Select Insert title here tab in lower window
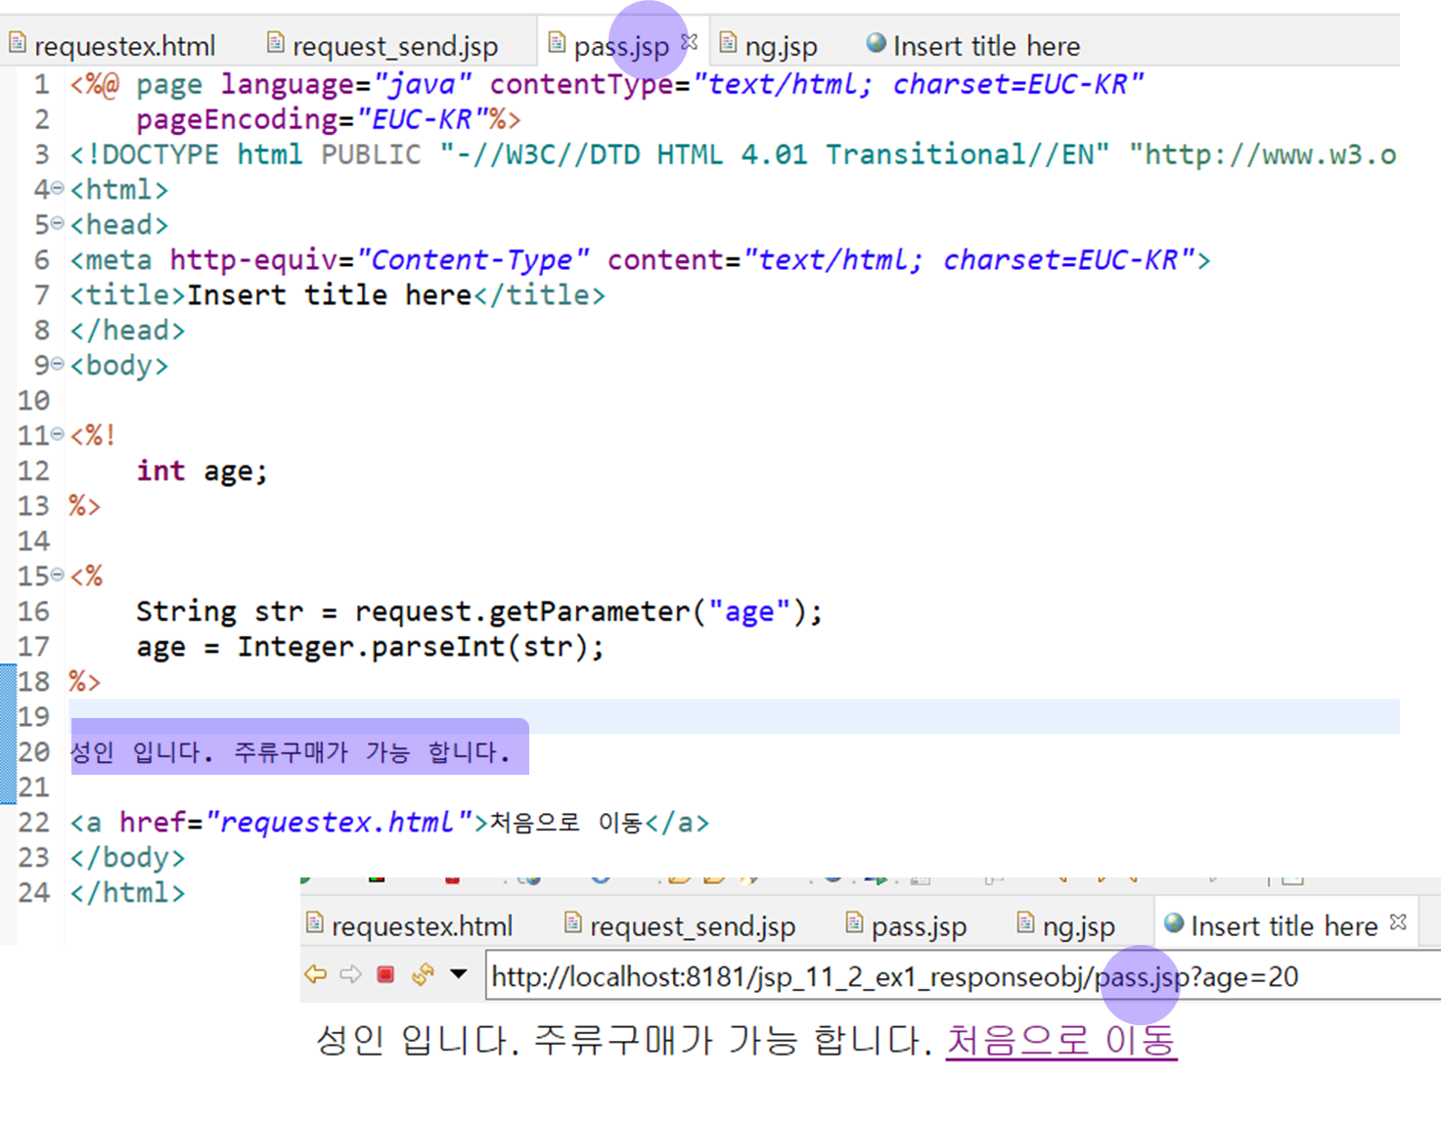This screenshot has width=1441, height=1124. (1283, 926)
